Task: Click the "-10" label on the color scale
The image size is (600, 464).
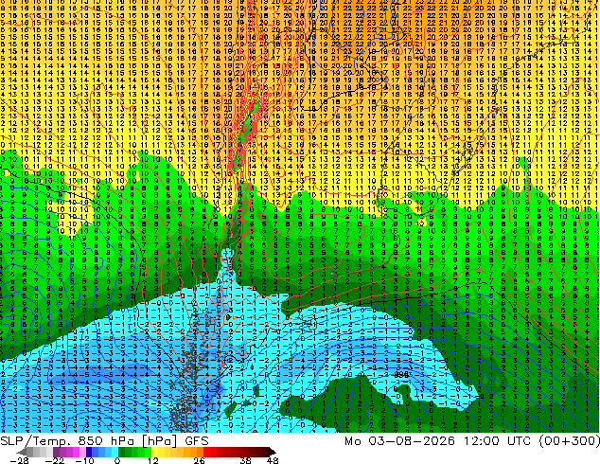Action: 84,460
